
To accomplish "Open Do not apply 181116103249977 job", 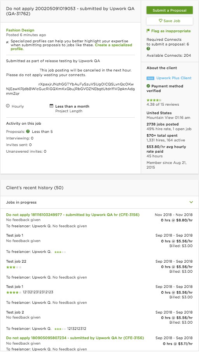I will pyautogui.click(x=73, y=215).
